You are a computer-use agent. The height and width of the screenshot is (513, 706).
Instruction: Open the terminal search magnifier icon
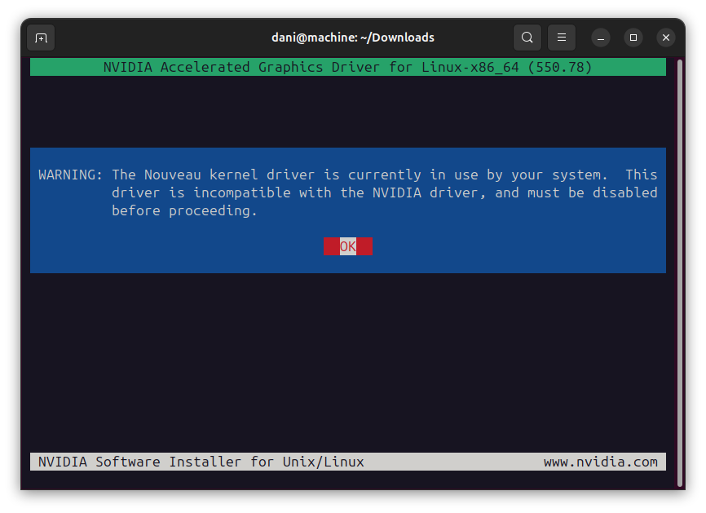527,38
